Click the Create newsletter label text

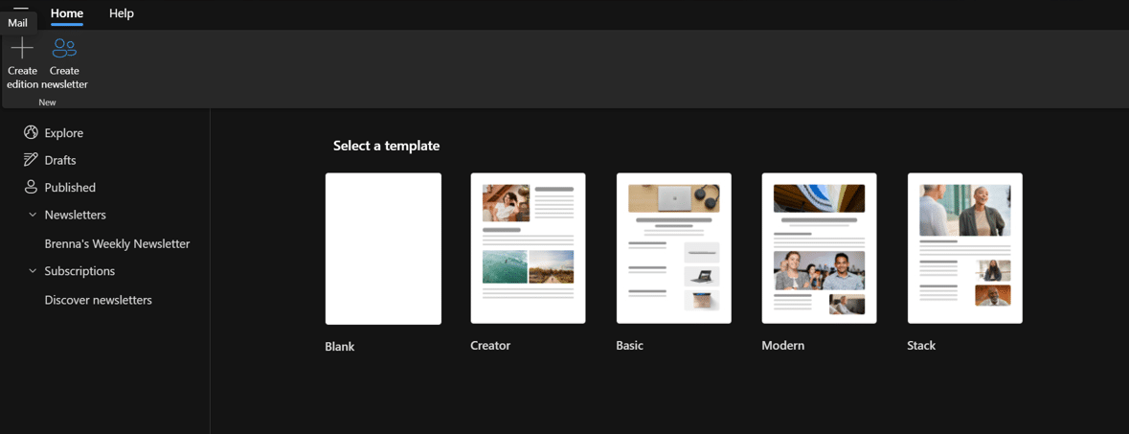pos(65,78)
